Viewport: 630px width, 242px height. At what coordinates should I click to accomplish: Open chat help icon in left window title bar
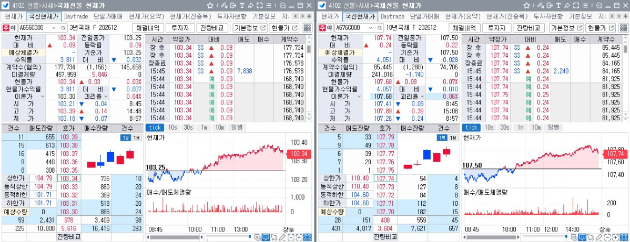point(282,6)
